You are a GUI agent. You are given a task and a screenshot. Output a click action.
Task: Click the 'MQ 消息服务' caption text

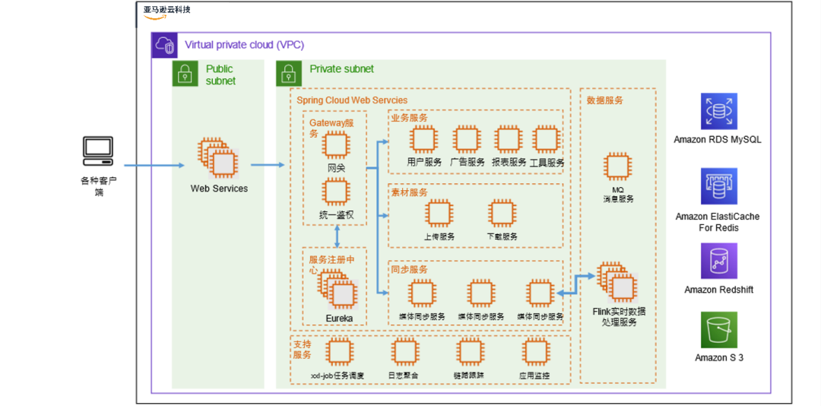(618, 194)
